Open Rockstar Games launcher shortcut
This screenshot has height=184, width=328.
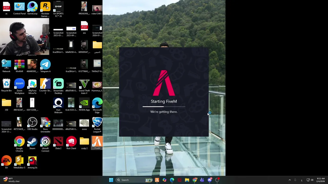[x=45, y=9]
